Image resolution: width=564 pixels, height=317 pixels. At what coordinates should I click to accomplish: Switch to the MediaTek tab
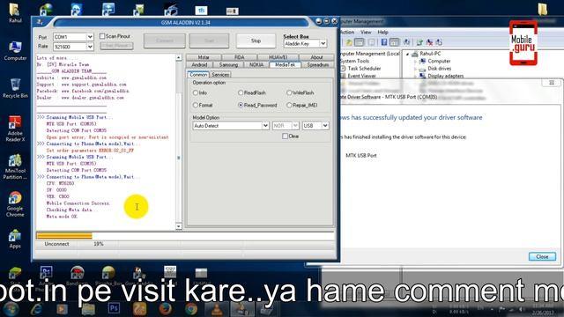point(285,64)
